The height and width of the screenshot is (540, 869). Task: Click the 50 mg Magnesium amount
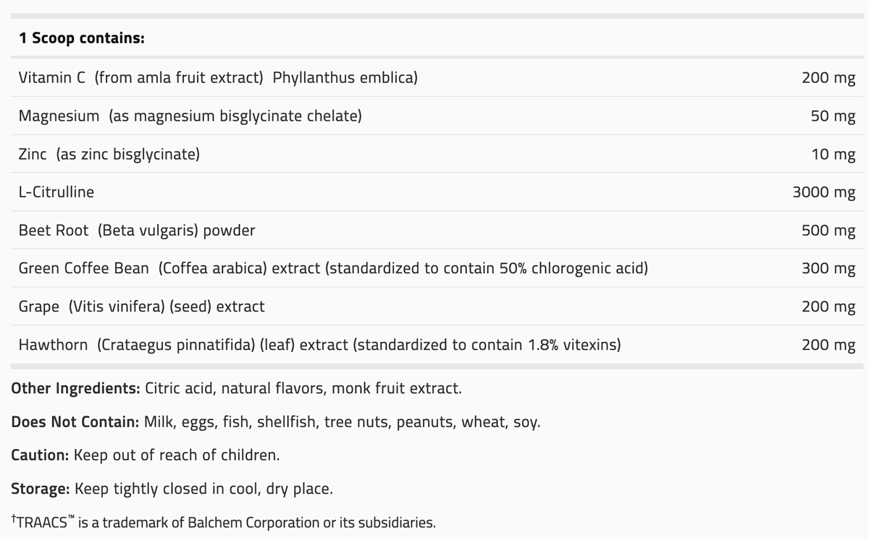(833, 116)
